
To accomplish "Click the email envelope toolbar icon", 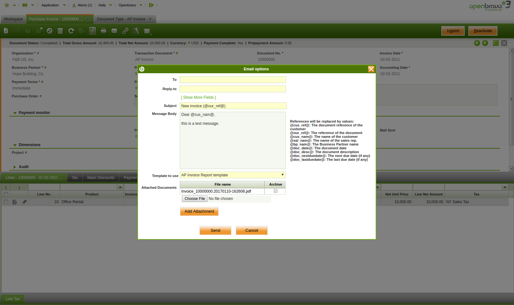I will pos(114,31).
